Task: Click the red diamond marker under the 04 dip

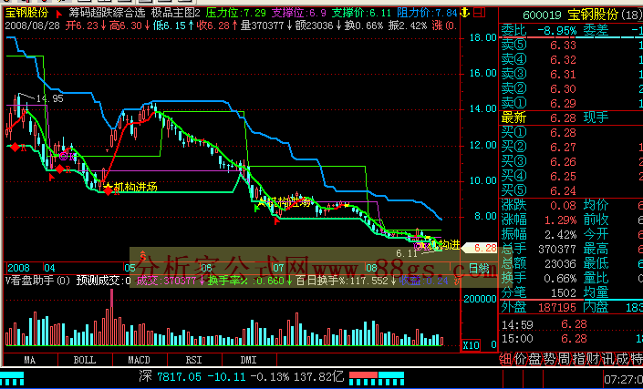Action: pos(60,169)
